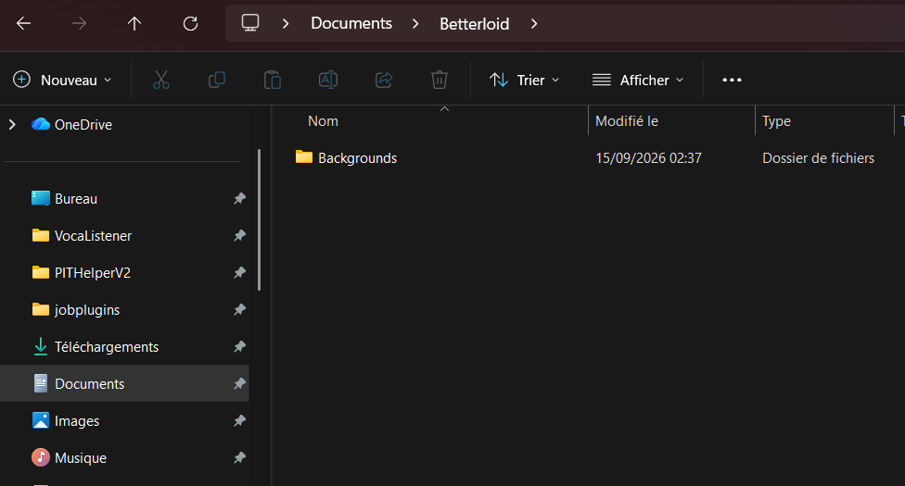Share item using the share icon
This screenshot has width=905, height=486.
pos(384,80)
